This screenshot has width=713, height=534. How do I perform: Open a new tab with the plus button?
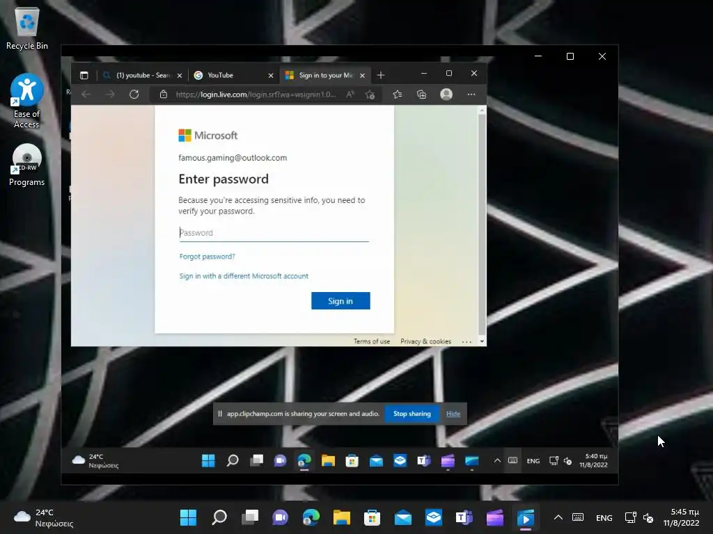[381, 75]
